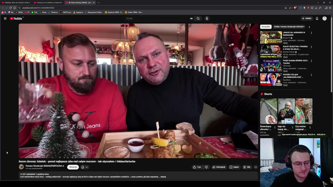Click the Utwórz create button
Image resolution: width=333 pixels, height=187 pixels.
tap(306, 18)
